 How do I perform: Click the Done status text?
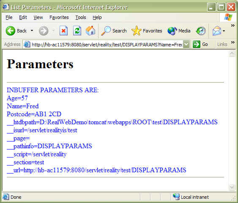pyautogui.click(x=16, y=197)
